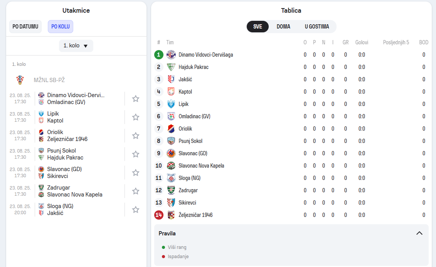436x267 pixels.
Task: Open the 1. kolo round dropdown
Action: coord(76,45)
